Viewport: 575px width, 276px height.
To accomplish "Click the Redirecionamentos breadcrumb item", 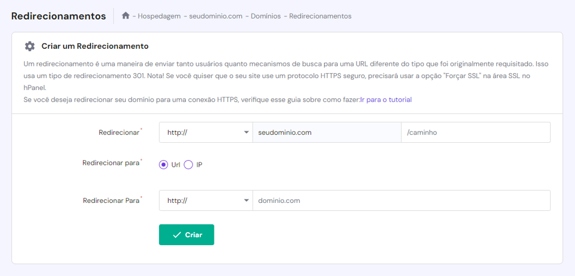I will coord(320,16).
